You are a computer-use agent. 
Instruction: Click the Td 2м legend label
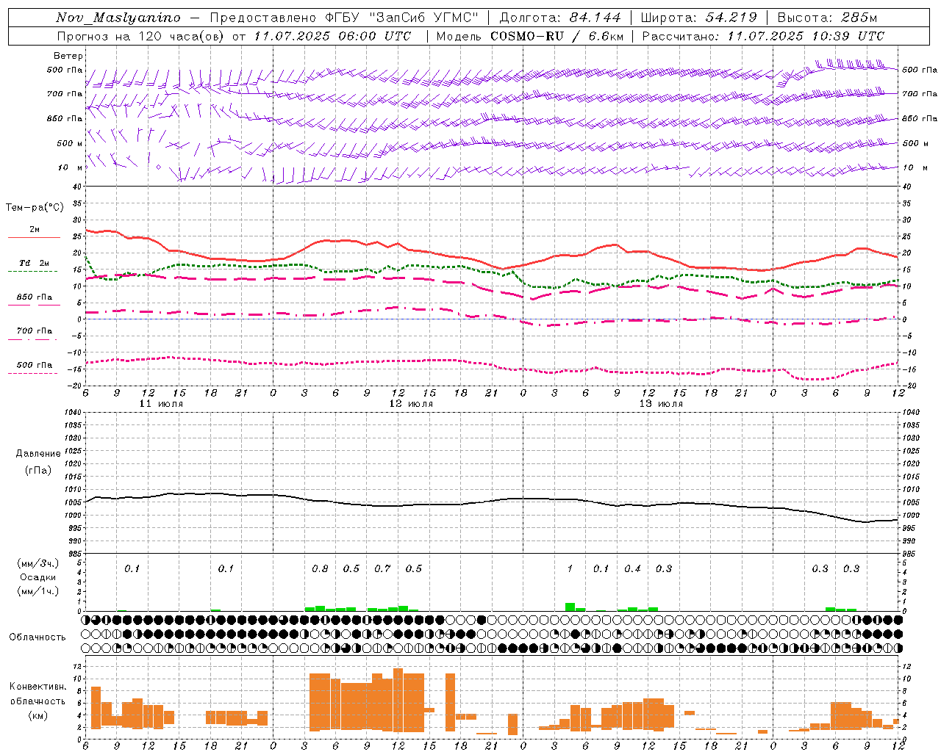(x=35, y=263)
